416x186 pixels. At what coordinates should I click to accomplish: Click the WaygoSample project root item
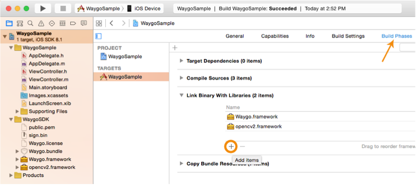click(x=46, y=37)
